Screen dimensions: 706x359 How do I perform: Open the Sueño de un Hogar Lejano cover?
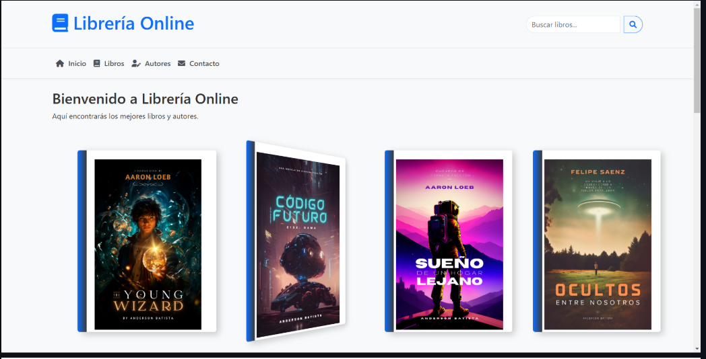(449, 244)
